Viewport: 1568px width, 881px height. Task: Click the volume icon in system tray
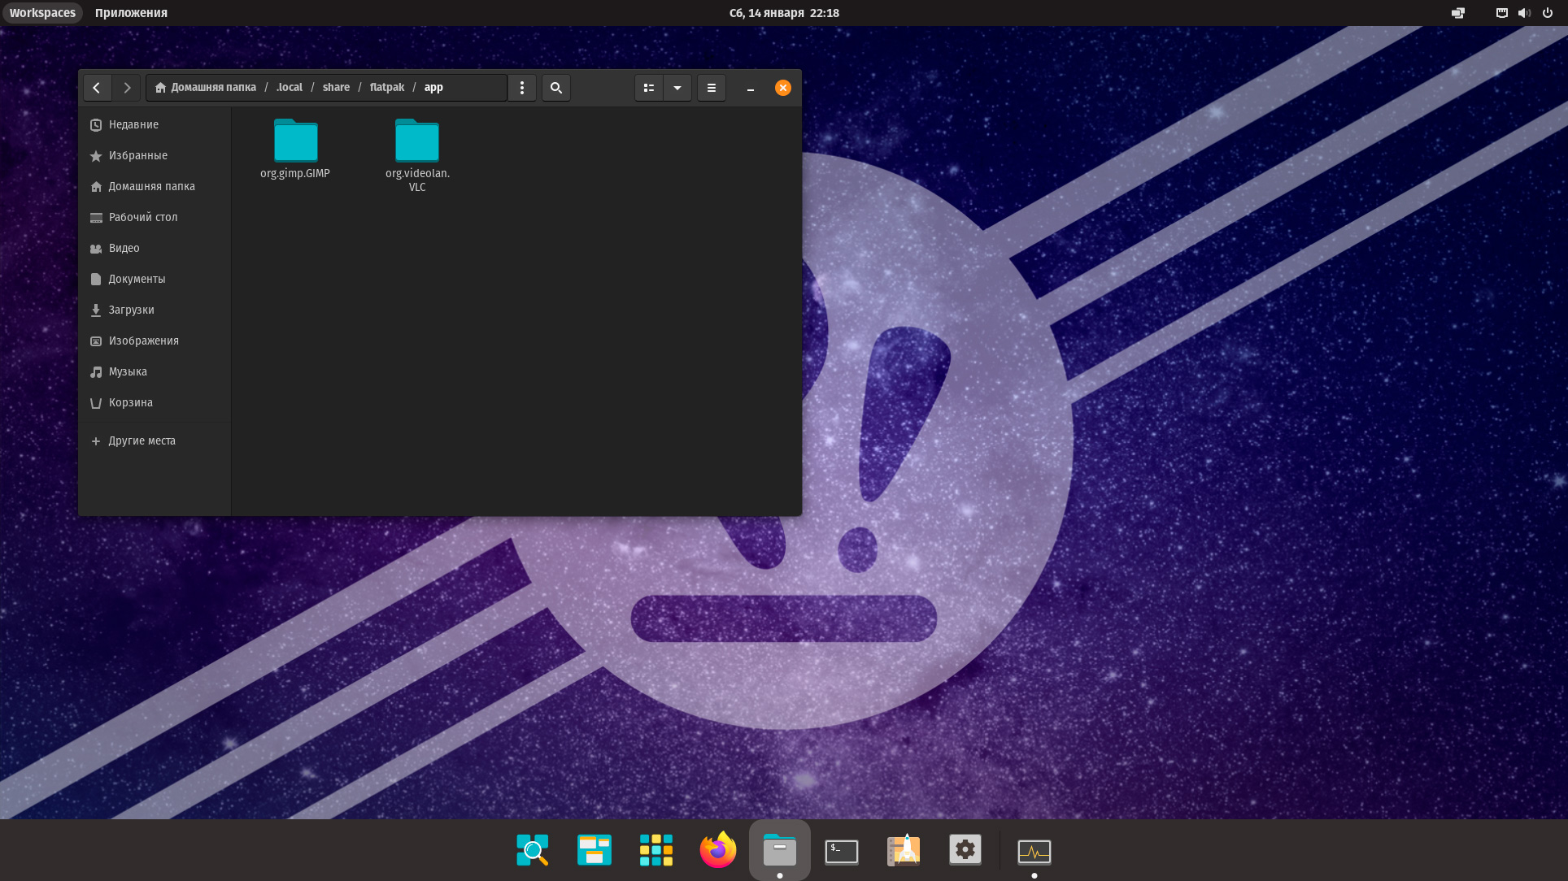tap(1524, 13)
